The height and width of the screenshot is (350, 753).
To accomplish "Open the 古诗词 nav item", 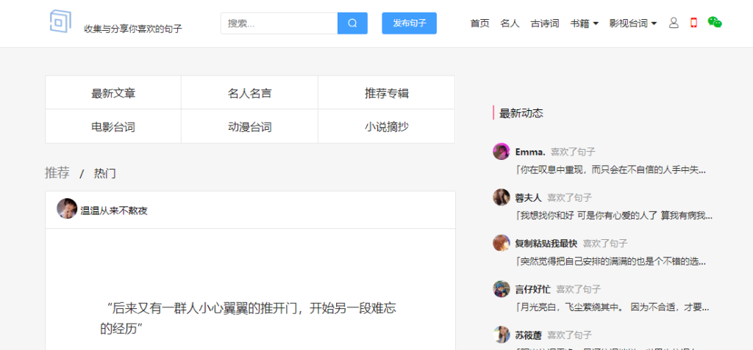I will click(545, 23).
